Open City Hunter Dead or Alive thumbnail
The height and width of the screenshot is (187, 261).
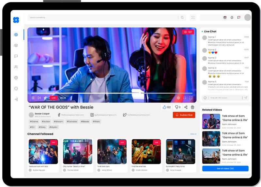78,151
